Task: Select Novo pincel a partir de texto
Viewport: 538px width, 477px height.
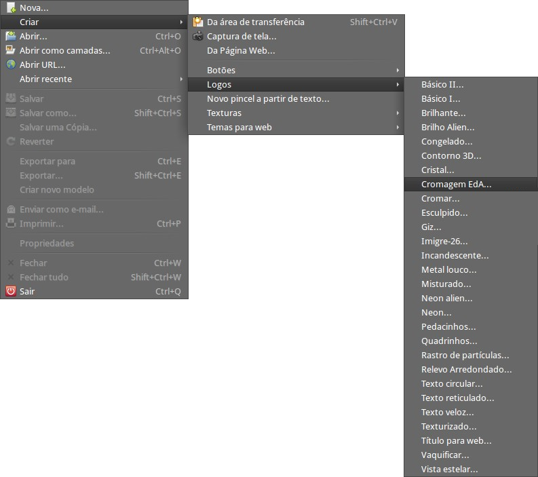Action: click(268, 98)
